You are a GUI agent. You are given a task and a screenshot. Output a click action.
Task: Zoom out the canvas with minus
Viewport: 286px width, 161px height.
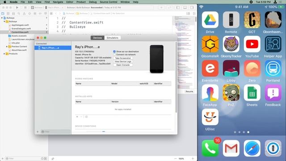(x=176, y=159)
